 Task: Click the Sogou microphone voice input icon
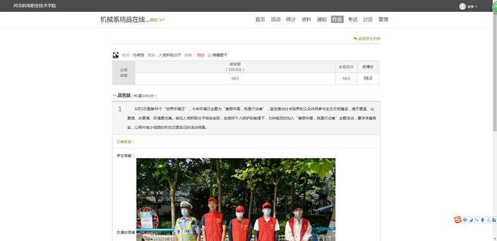click(x=483, y=220)
